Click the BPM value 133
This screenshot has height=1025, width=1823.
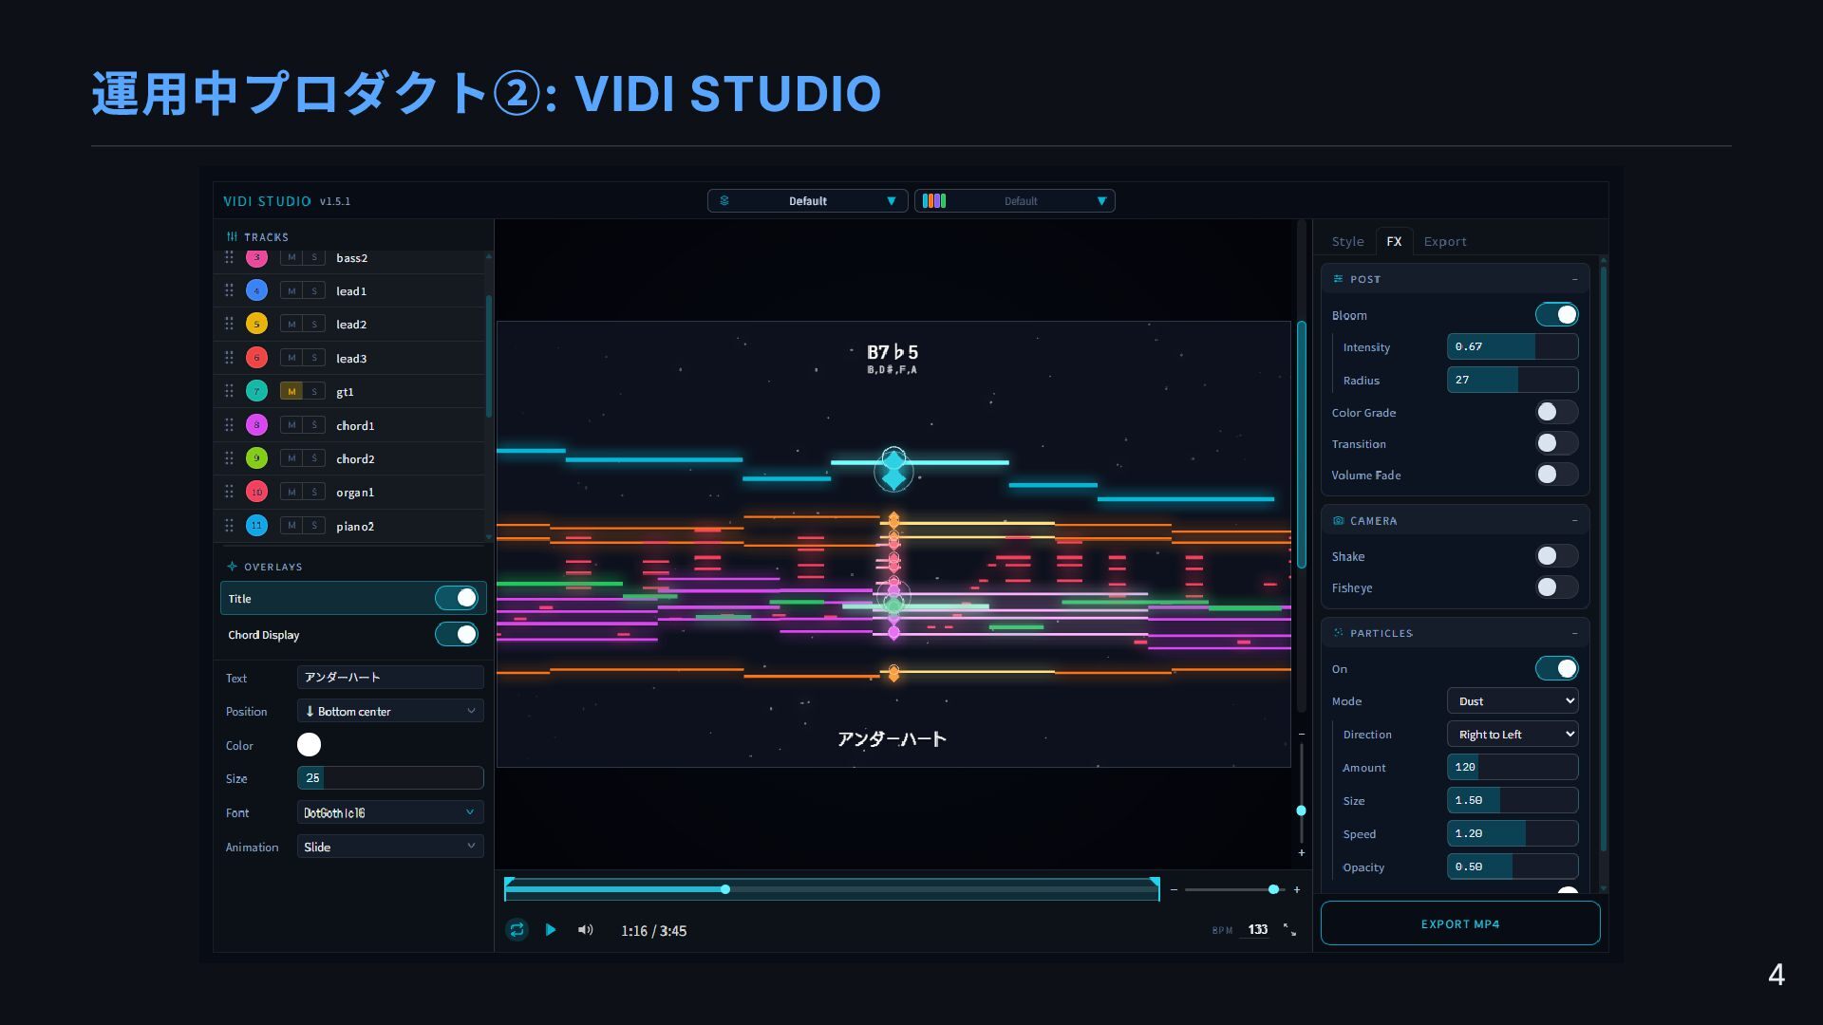1258,930
